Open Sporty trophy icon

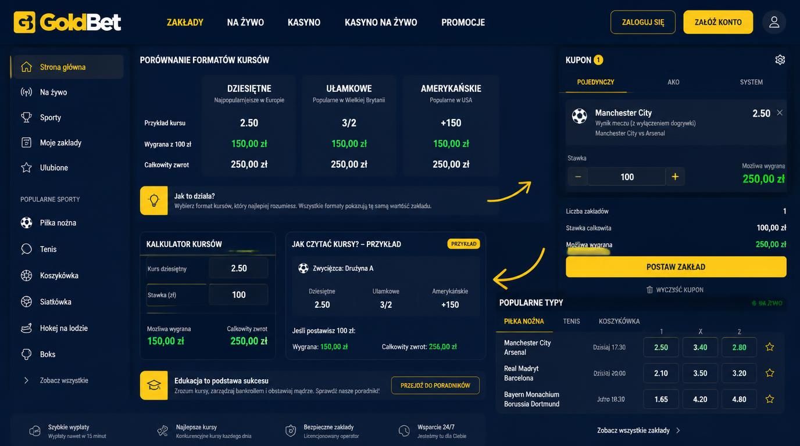26,117
